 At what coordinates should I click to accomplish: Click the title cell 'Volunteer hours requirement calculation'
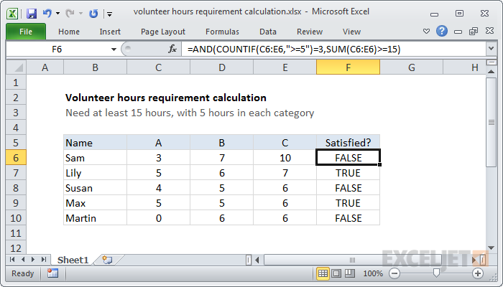click(166, 98)
